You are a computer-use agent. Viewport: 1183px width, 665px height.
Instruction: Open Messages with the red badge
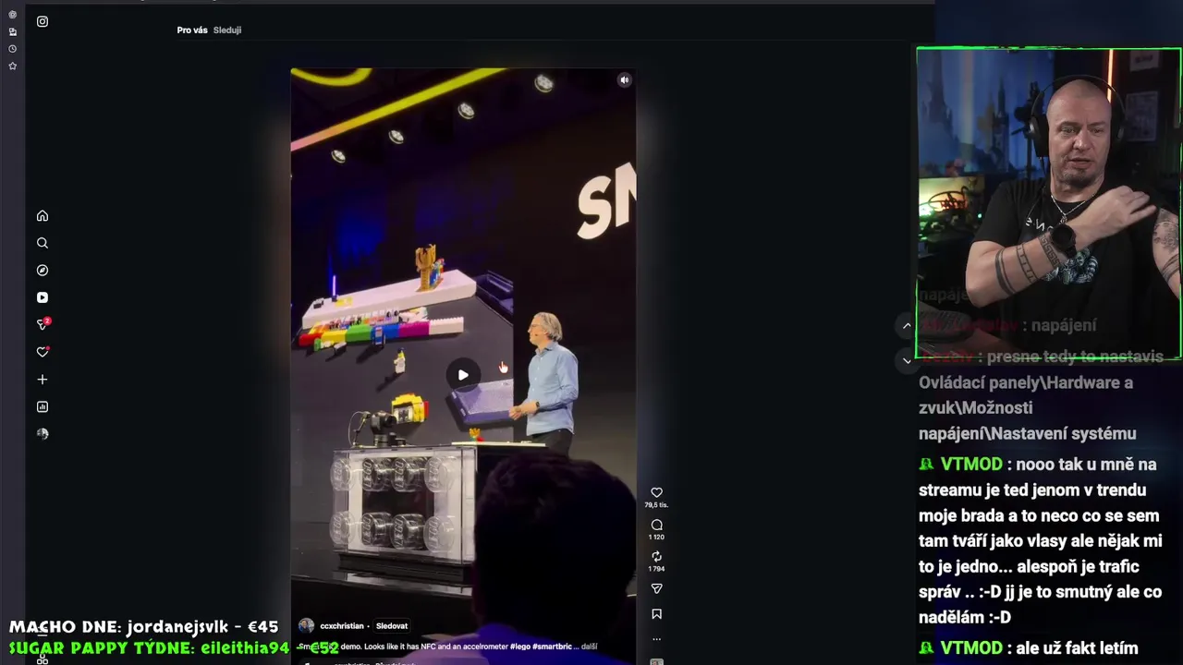click(x=43, y=324)
